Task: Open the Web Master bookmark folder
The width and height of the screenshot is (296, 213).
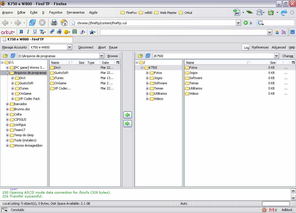Action: [x=165, y=13]
